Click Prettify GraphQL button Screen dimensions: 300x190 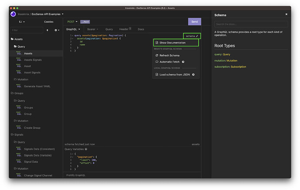(x=76, y=175)
